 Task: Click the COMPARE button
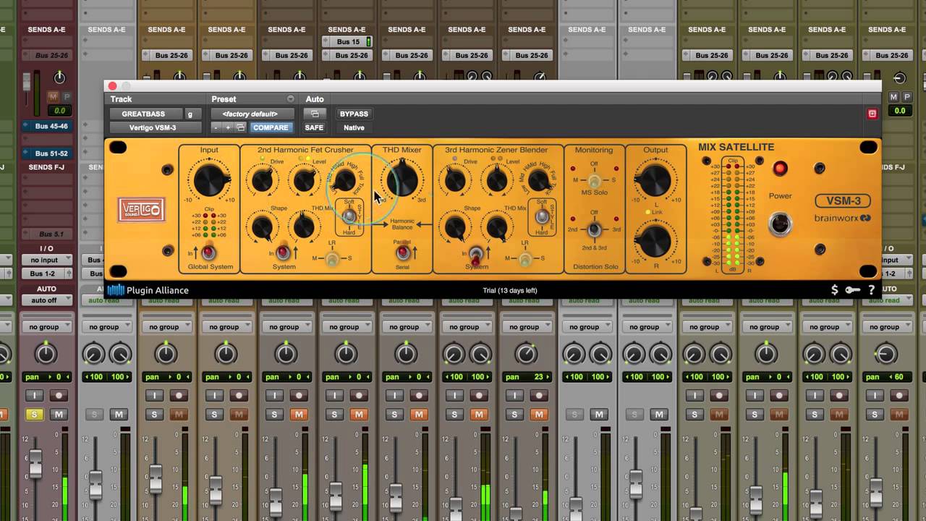pos(271,127)
